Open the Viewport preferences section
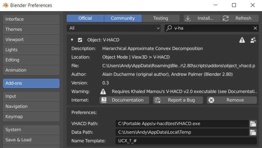This screenshot has width=262, height=148. click(x=31, y=39)
